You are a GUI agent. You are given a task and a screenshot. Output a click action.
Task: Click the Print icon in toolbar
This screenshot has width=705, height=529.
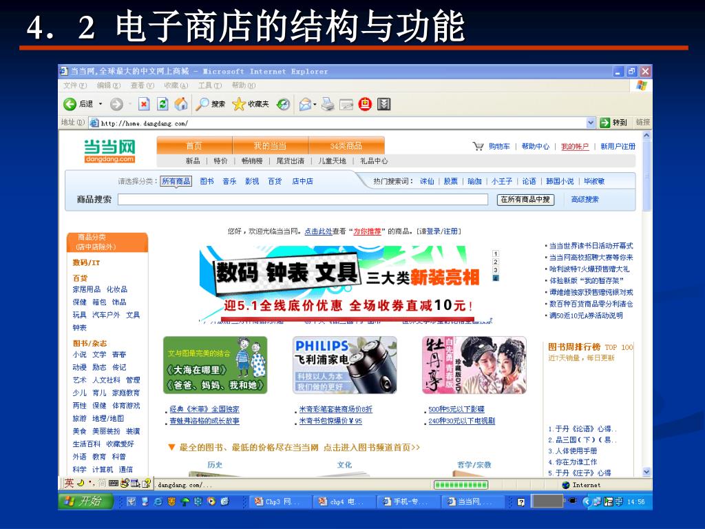point(328,105)
